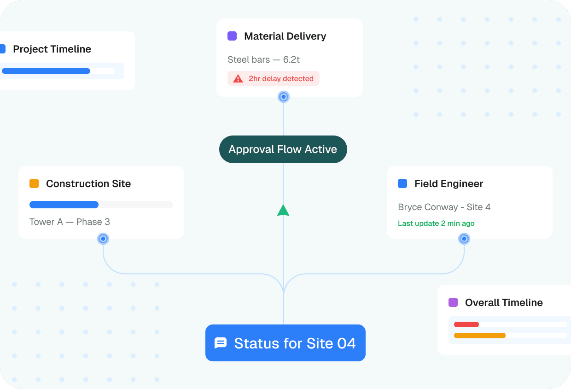The image size is (571, 389).
Task: Click the purple square icon beside Overall Timeline
Action: coord(453,302)
